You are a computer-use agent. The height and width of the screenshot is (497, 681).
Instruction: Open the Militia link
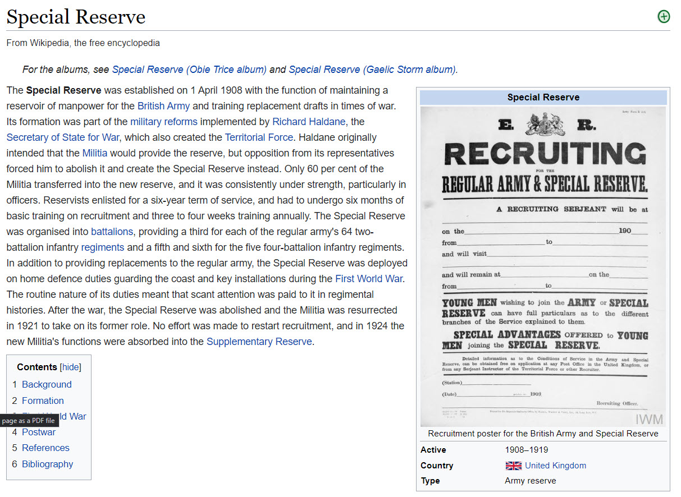coord(94,153)
